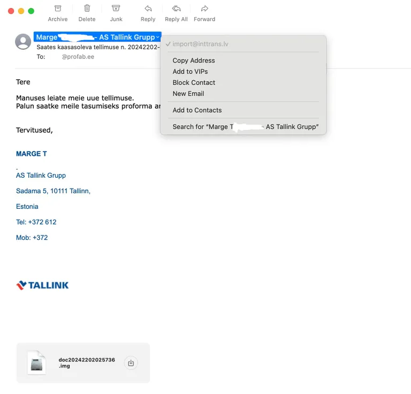The width and height of the screenshot is (411, 394).
Task: Select Add to Contacts
Action: (x=197, y=110)
